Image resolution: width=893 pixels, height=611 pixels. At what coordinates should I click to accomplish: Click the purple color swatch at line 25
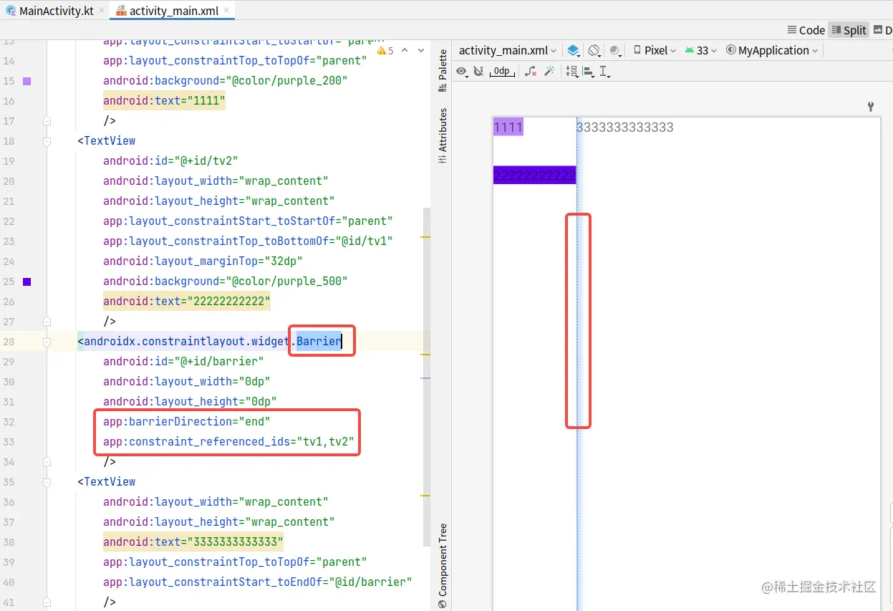coord(26,282)
